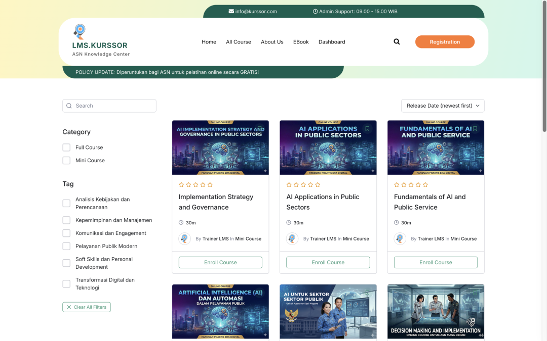Image resolution: width=547 pixels, height=341 pixels.
Task: Open the All Course menu item
Action: 239,42
